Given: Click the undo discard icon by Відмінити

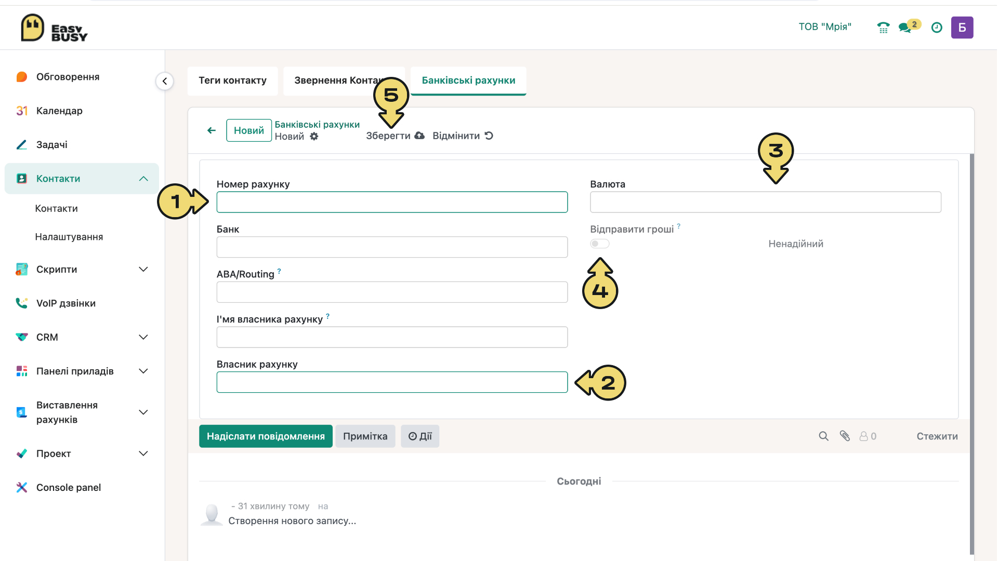Looking at the screenshot, I should (x=489, y=136).
